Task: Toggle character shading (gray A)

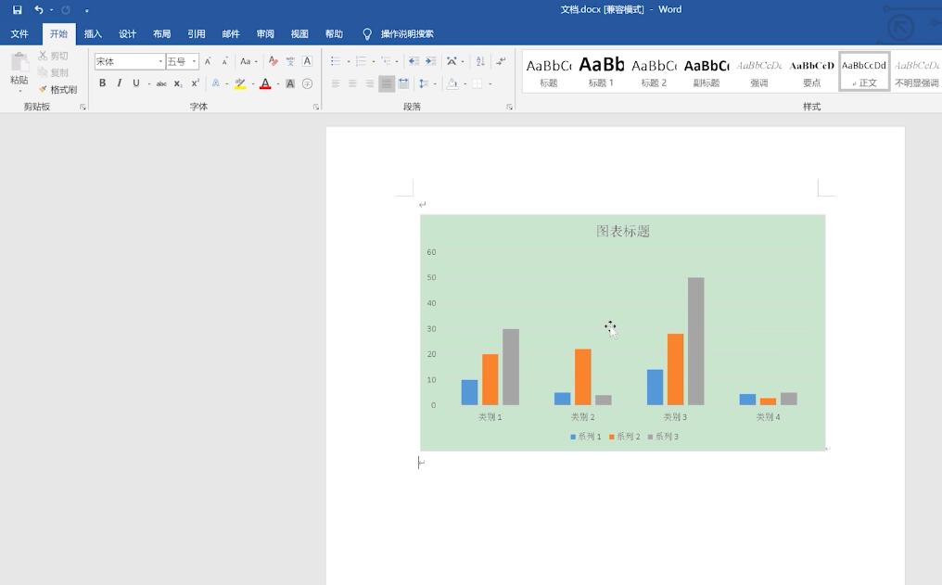Action: click(x=290, y=83)
